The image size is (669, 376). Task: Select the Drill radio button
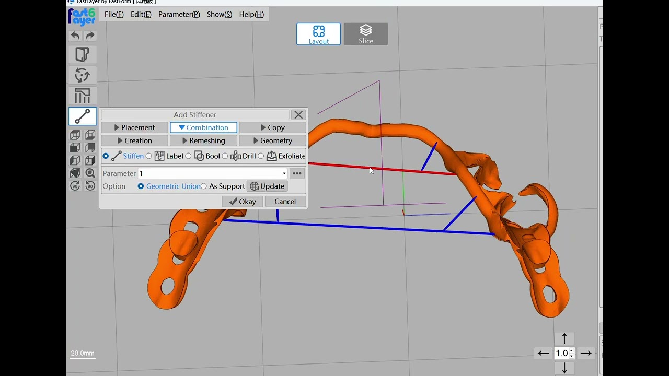tap(225, 156)
